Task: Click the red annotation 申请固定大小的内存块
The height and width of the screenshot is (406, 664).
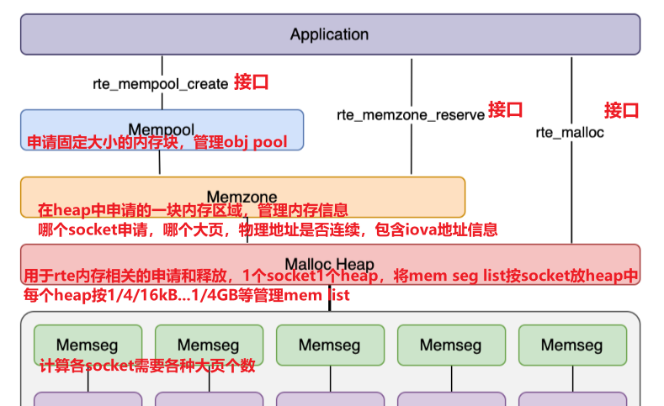Action: click(x=102, y=142)
